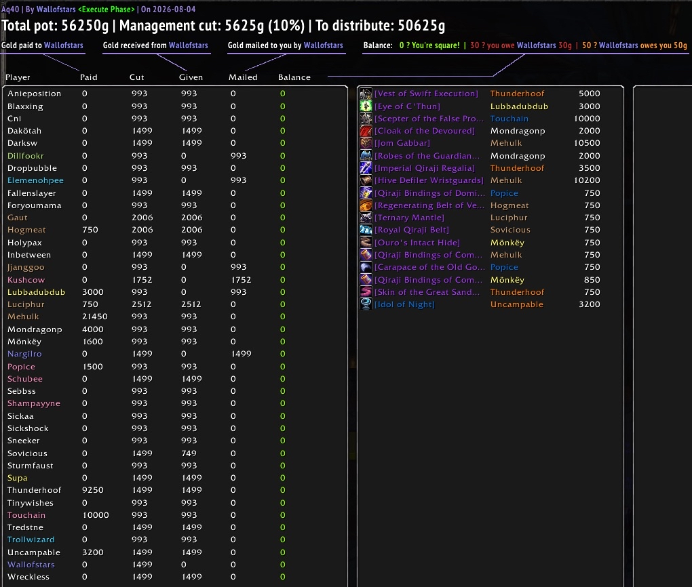Click the Vest of Swift Execution item icon

pos(366,94)
